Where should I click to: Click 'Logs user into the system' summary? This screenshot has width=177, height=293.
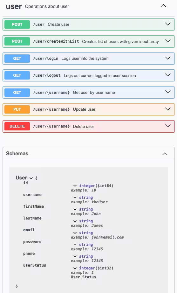(85, 59)
